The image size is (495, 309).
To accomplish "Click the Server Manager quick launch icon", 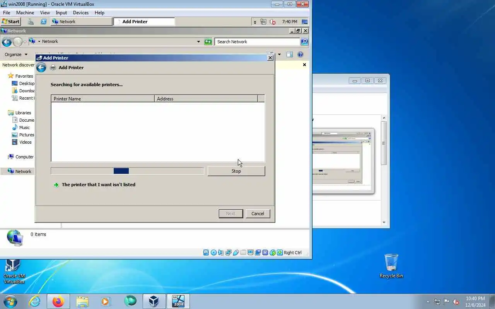I will point(31,22).
